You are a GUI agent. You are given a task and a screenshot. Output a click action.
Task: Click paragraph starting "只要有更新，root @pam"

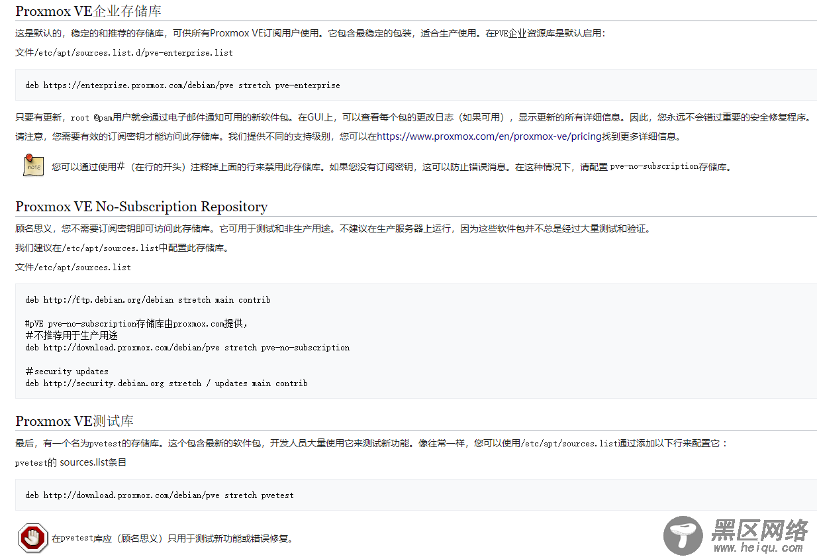(x=414, y=117)
